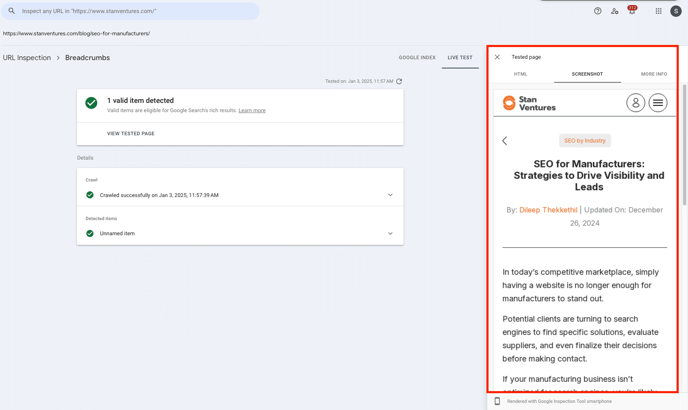Viewport: 688px width, 410px height.
Task: Click the back chevron beside SEO by Industry
Action: [505, 141]
